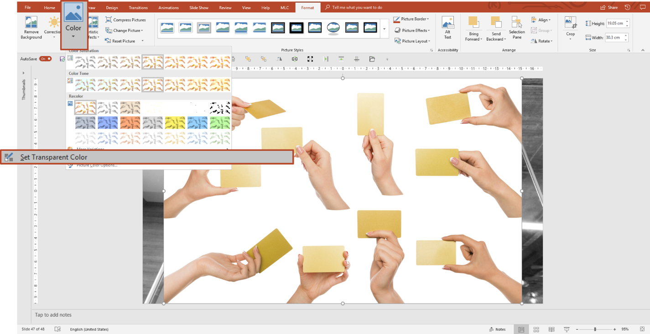Choose black-and-white recolor preset
The width and height of the screenshot is (650, 334).
(x=220, y=108)
